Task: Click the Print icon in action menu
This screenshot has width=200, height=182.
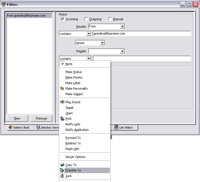Action: pos(62,119)
